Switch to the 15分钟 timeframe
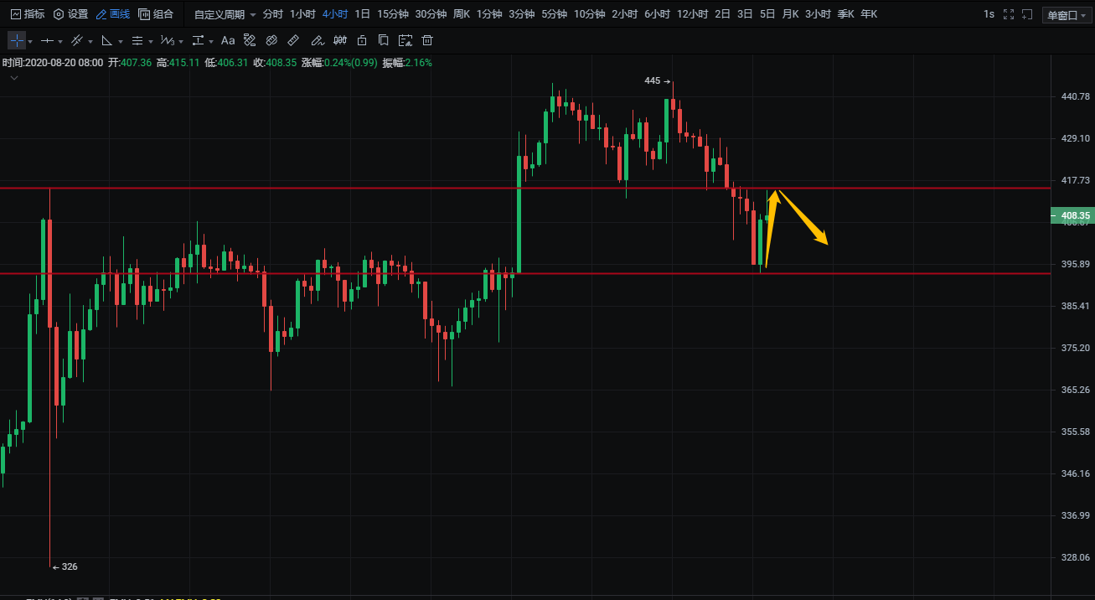The image size is (1095, 600). click(392, 14)
